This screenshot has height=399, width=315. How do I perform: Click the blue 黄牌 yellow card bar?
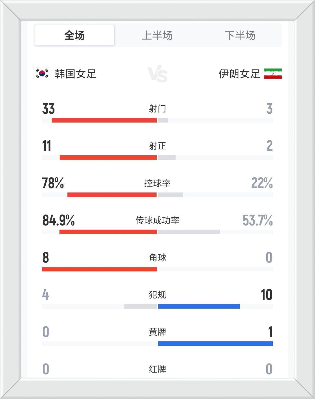click(215, 344)
